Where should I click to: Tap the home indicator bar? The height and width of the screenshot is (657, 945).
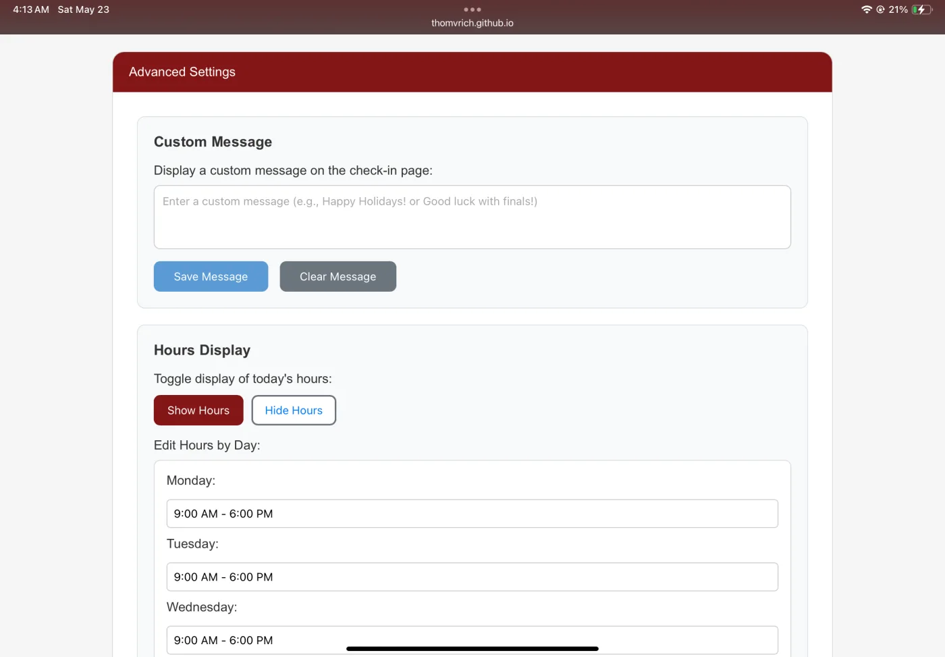pos(473,649)
